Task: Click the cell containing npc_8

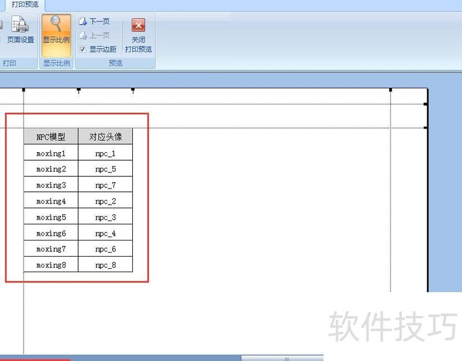Action: point(105,265)
